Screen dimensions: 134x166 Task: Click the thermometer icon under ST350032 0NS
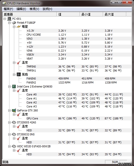click(x=19, y=138)
